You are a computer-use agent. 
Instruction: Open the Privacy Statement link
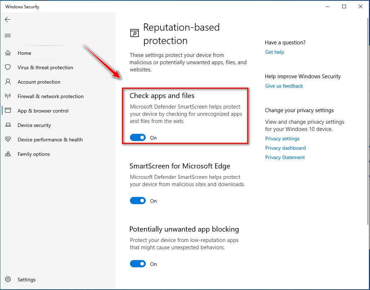pos(285,157)
